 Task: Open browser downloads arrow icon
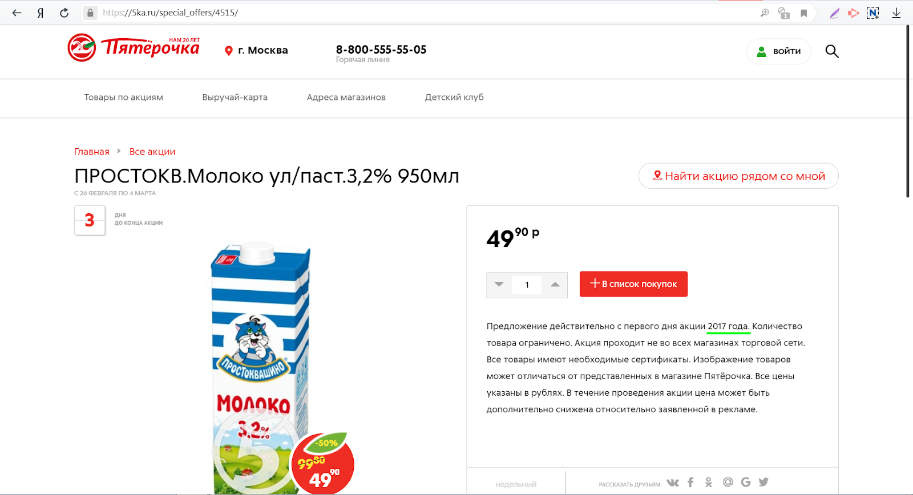[896, 13]
